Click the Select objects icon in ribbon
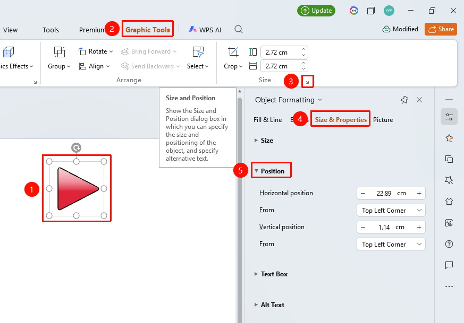The height and width of the screenshot is (323, 464). pos(198,52)
